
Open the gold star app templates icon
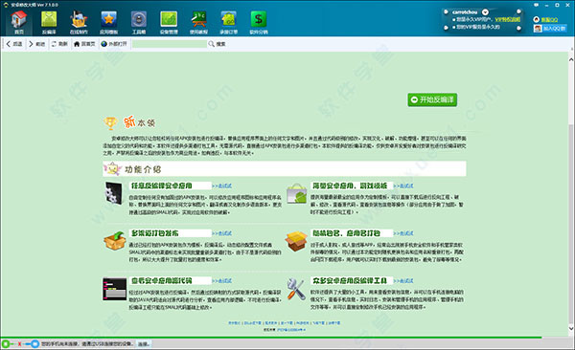pyautogui.click(x=109, y=22)
